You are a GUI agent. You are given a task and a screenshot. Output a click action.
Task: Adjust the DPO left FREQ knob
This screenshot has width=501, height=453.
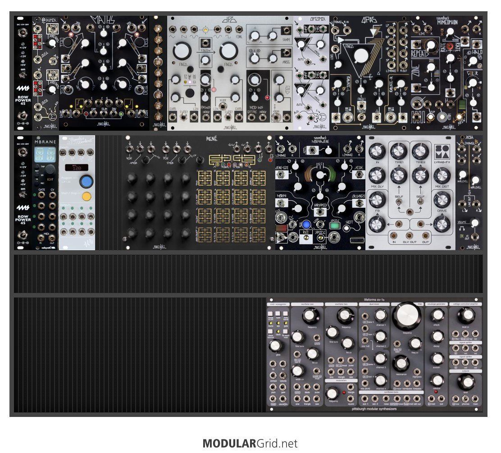coord(182,51)
